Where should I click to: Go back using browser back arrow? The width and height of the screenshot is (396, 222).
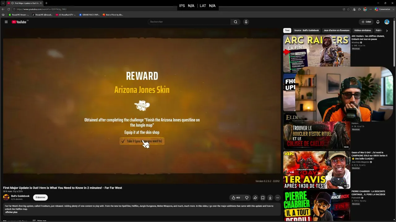[3, 9]
